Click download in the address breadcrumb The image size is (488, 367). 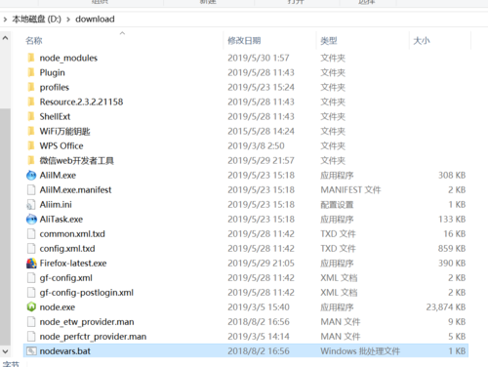pyautogui.click(x=95, y=20)
